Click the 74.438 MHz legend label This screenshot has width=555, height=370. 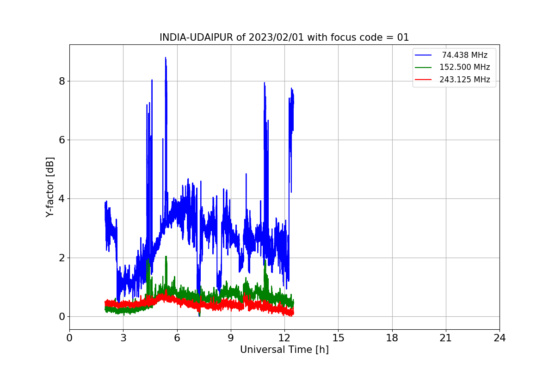465,55
